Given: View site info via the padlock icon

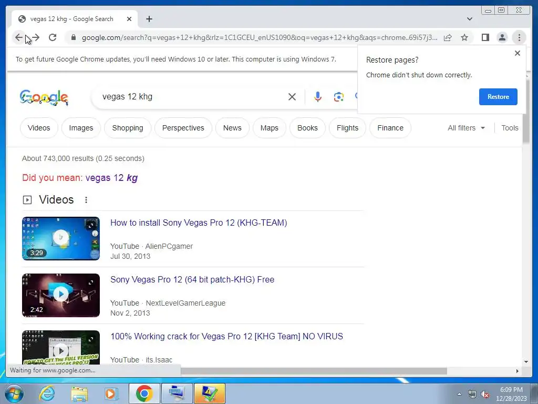Looking at the screenshot, I should point(73,37).
